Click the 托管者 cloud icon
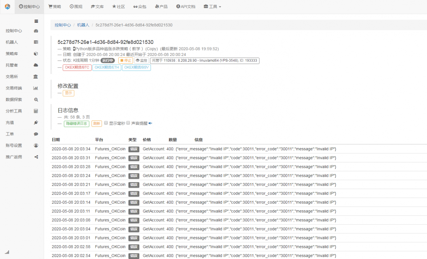Screen dimensions: 427x259 point(36,65)
